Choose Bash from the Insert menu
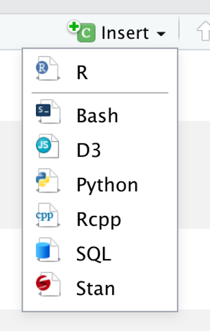210x331 pixels. tap(97, 116)
